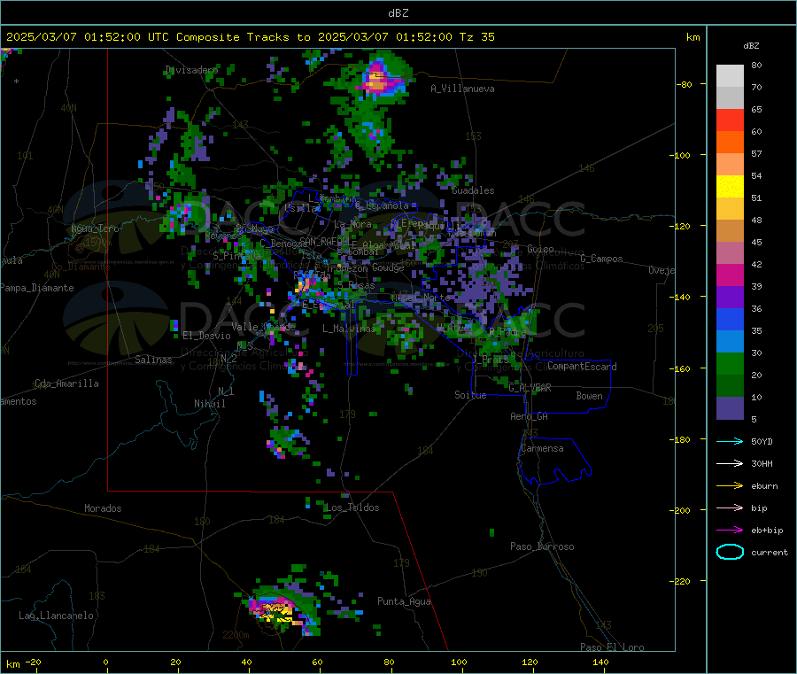Screen dimensions: 797x674
Task: Click the Valle_Grande map label
Action: click(x=263, y=327)
